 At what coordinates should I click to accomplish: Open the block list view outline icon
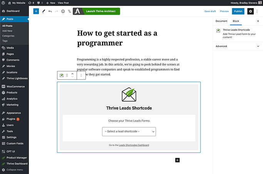click(69, 11)
